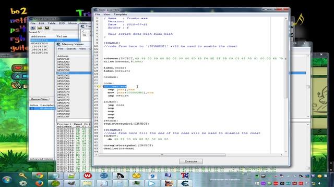Click 'Ambiente de trabalho' toolbar on the taskbar
The image size is (334, 187).
tap(225, 180)
